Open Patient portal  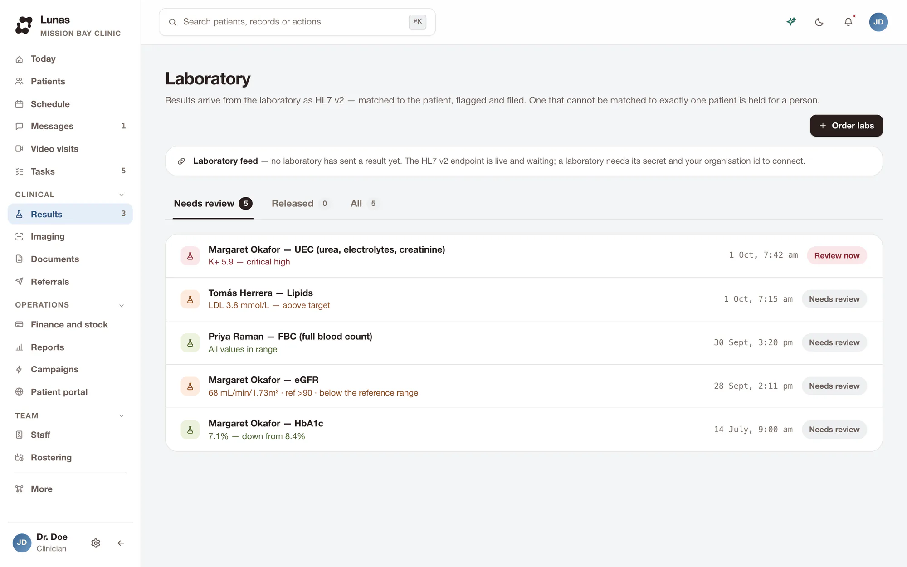tap(70, 392)
